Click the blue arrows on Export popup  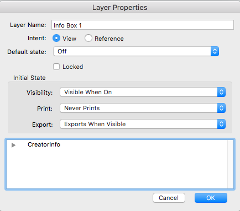coord(221,124)
